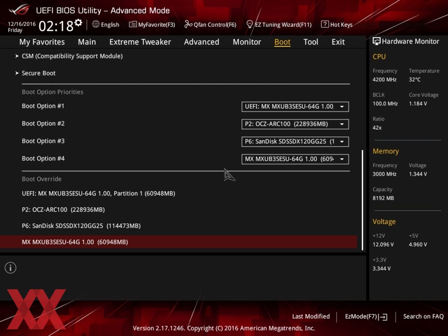Screen dimensions: 448x336
Task: Expand the Secure Boot submenu
Action: coord(39,73)
